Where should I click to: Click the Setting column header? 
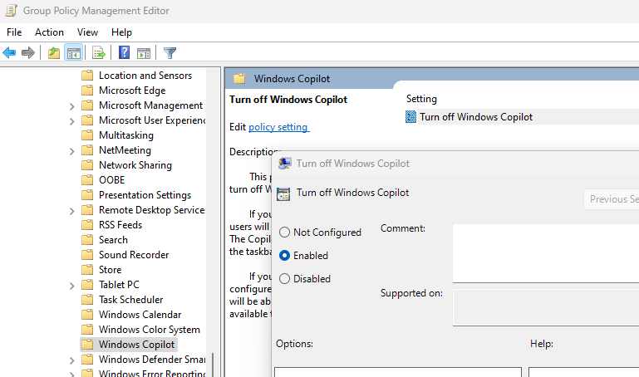(421, 99)
